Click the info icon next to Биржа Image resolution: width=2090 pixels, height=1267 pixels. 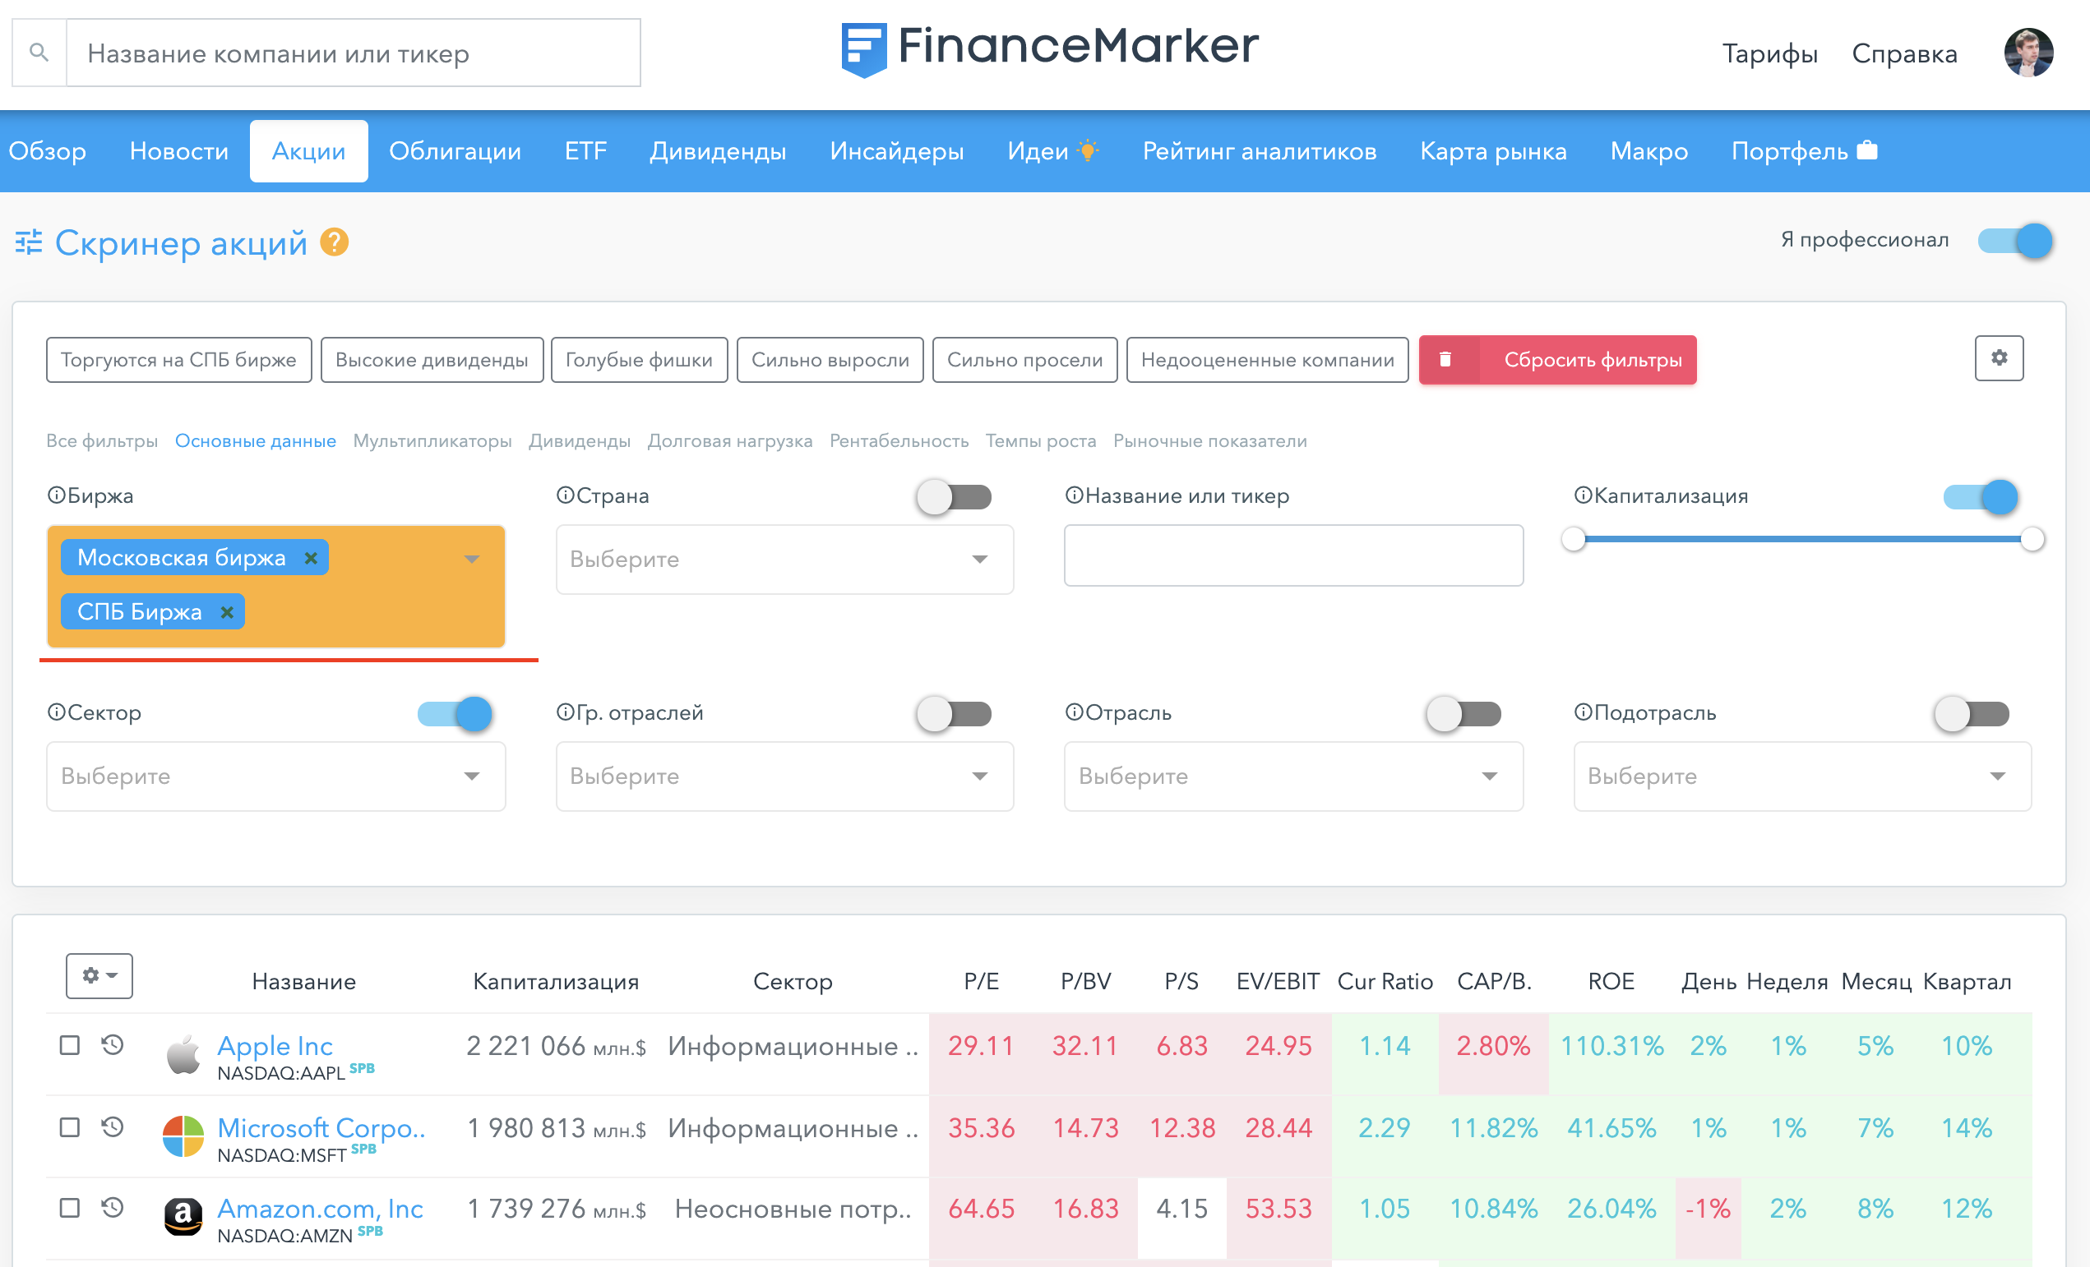tap(56, 495)
